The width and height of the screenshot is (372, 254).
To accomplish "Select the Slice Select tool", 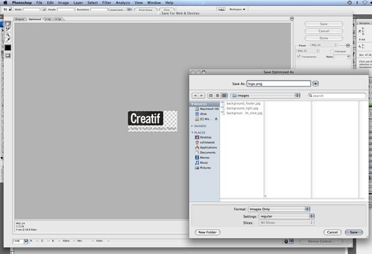I will click(x=8, y=29).
